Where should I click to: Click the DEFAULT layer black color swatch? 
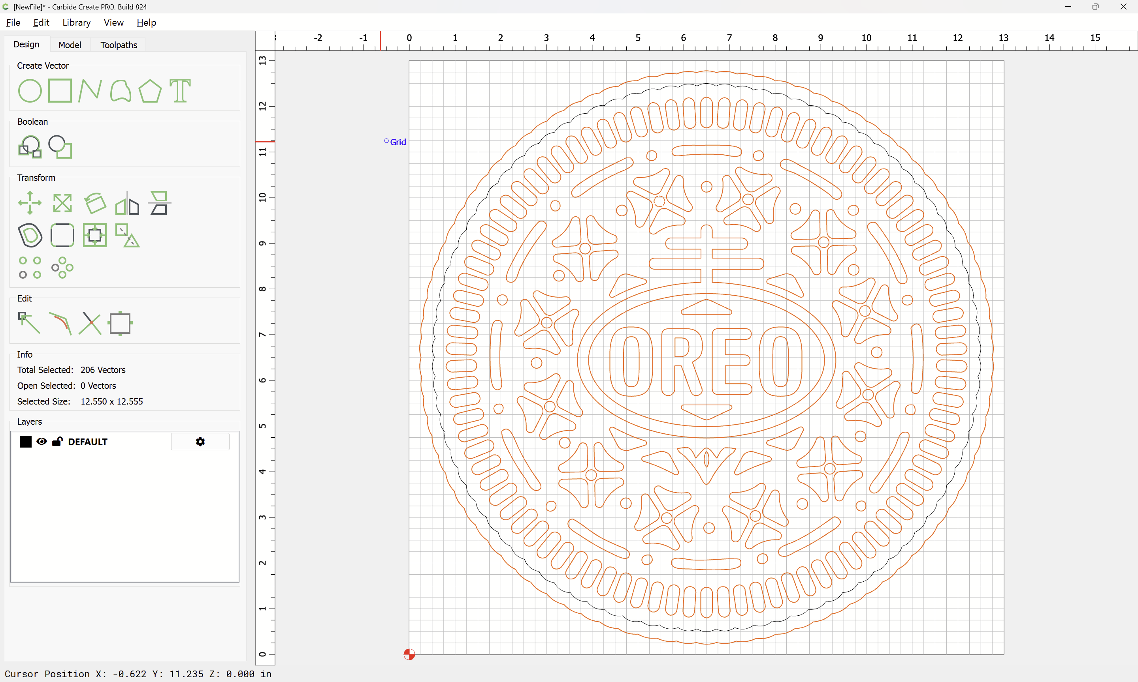pos(25,442)
